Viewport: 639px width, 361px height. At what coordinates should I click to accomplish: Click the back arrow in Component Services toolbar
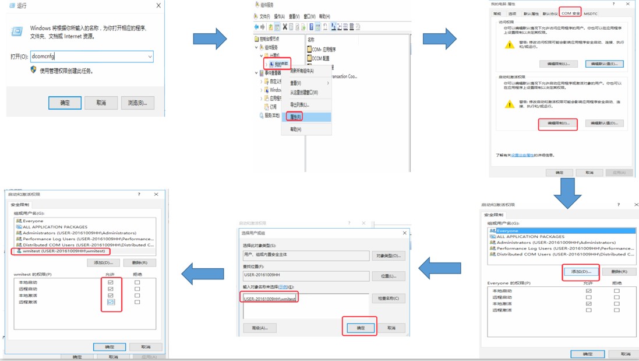click(x=256, y=27)
